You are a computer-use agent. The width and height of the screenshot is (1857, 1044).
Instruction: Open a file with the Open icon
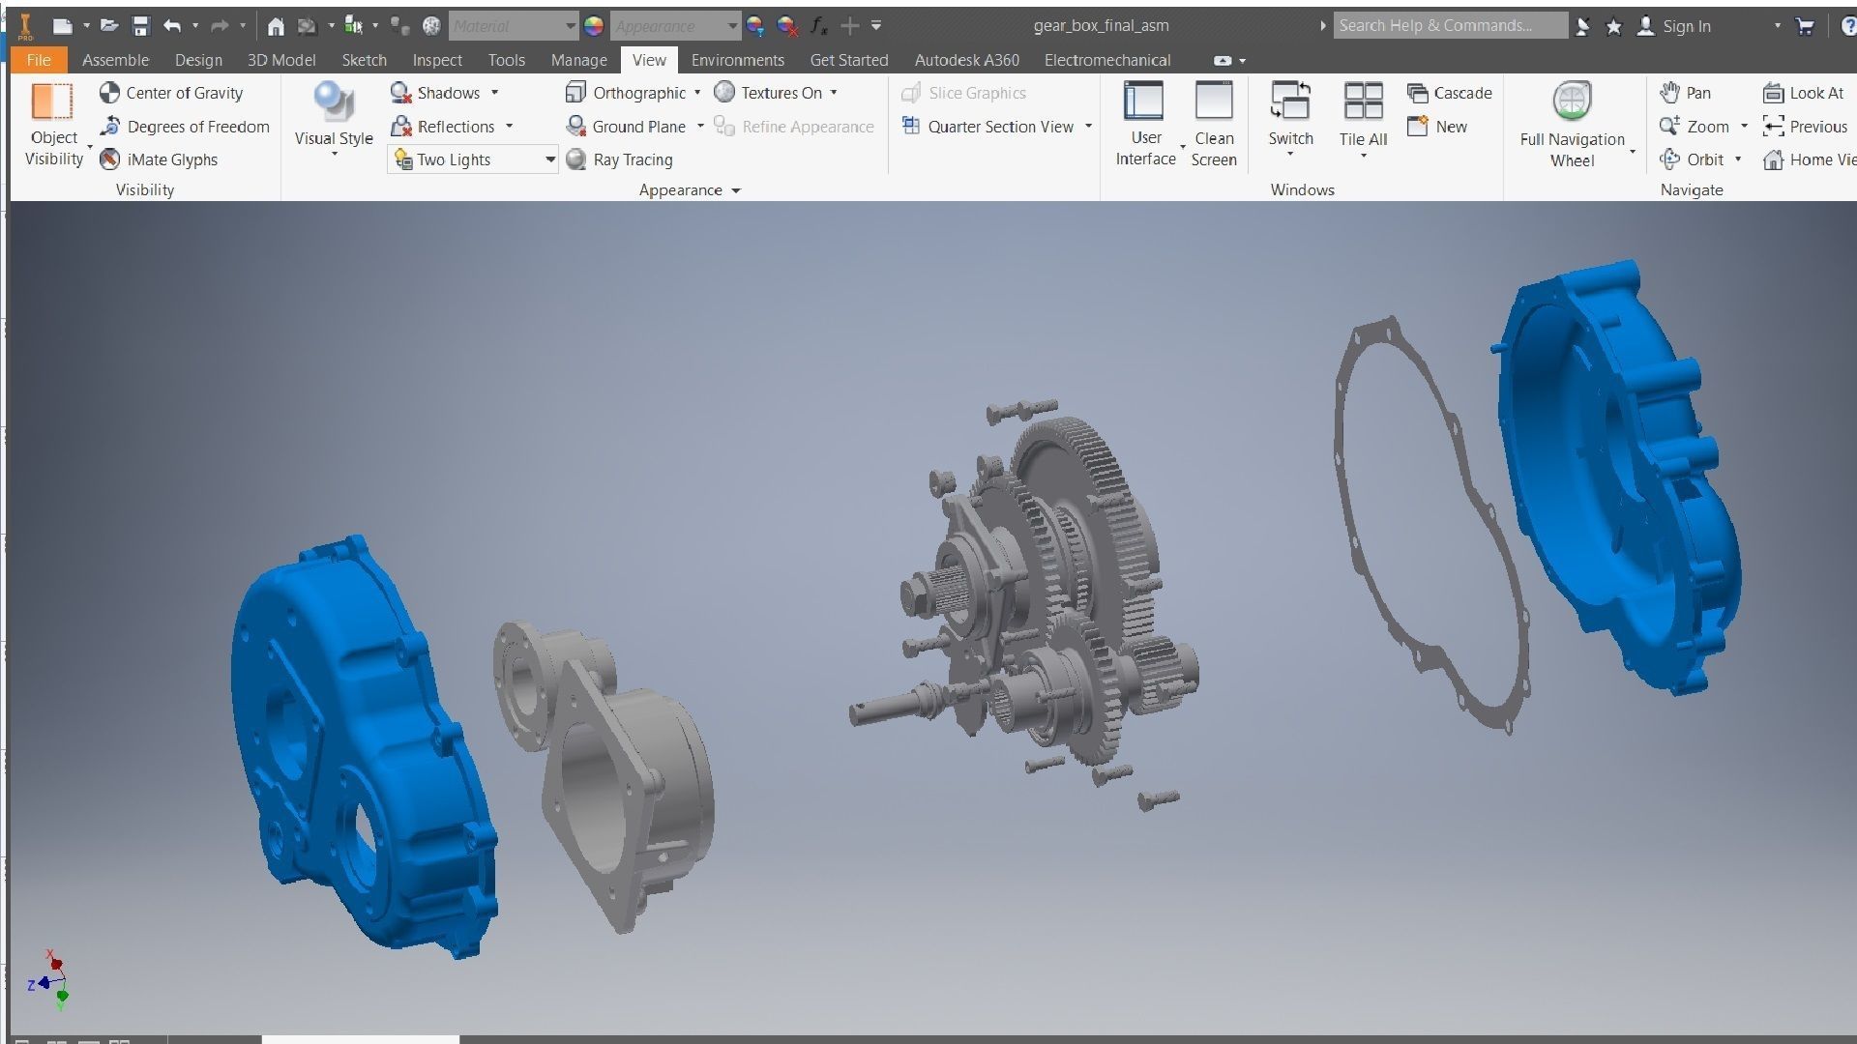click(109, 26)
